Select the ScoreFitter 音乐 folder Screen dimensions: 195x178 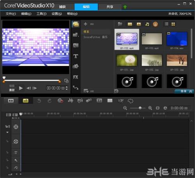[96, 37]
